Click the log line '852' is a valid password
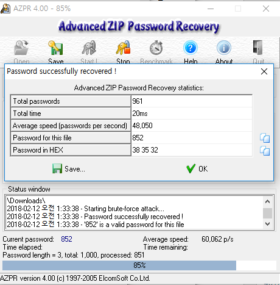280x285 pixels. [96, 225]
